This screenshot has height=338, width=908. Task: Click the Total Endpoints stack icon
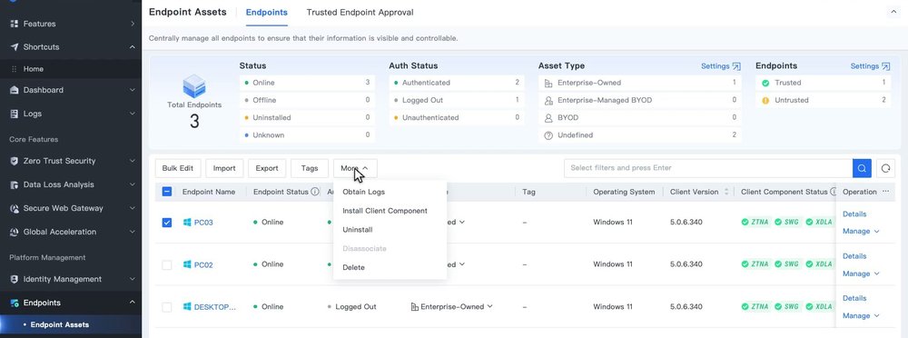tap(194, 86)
